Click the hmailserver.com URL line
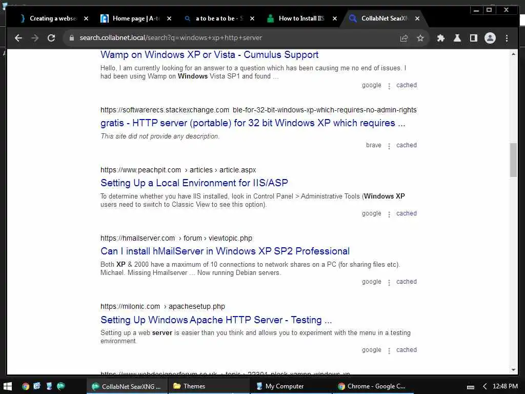525x394 pixels. tap(176, 238)
